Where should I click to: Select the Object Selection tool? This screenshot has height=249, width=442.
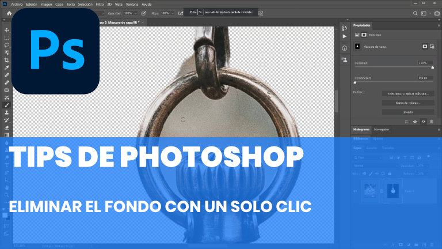pyautogui.click(x=7, y=53)
